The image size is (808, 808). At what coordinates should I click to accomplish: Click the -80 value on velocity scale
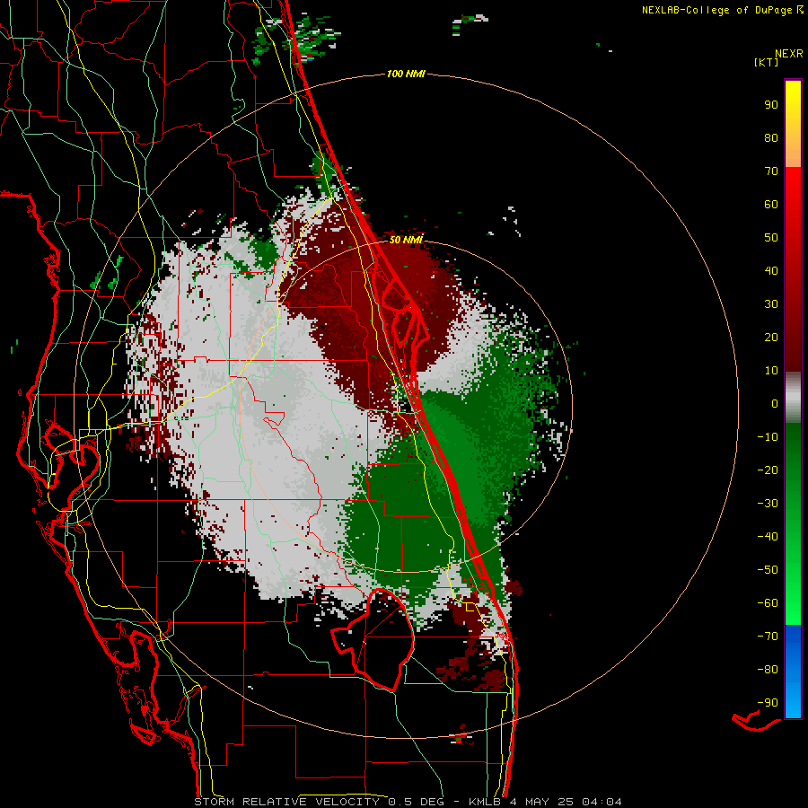(768, 670)
